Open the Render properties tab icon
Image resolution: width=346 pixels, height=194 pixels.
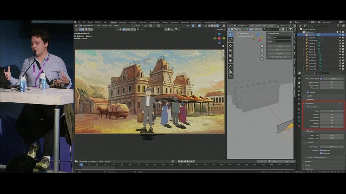299,83
